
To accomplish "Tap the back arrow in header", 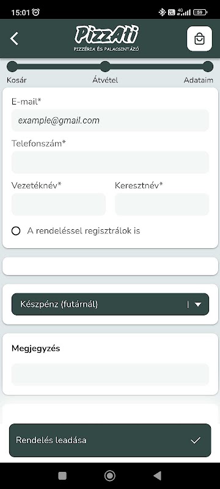I will click(14, 39).
